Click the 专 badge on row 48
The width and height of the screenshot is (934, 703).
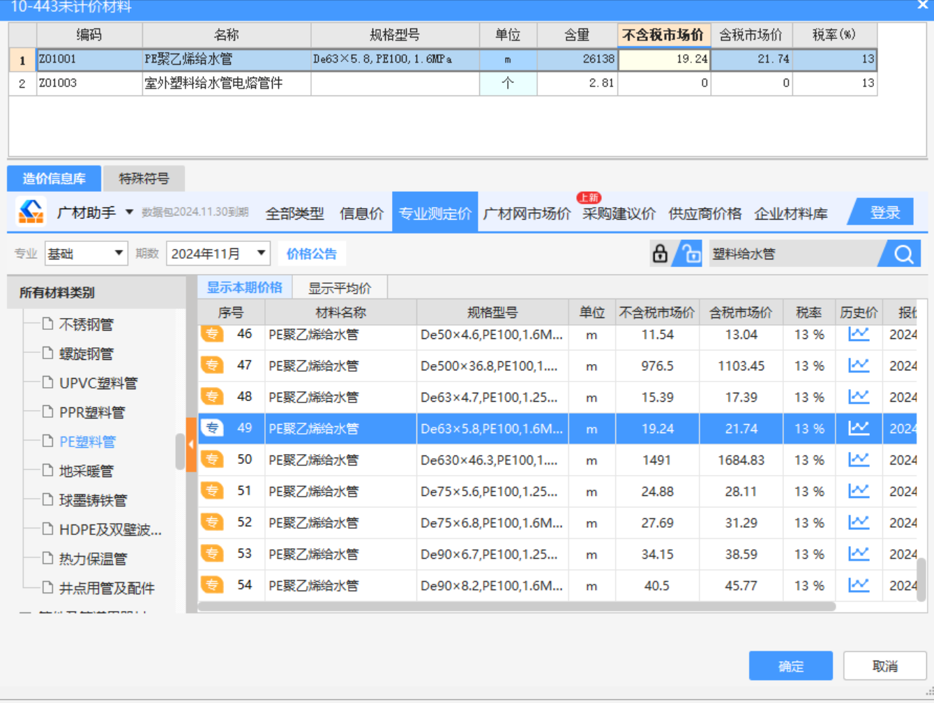click(212, 396)
